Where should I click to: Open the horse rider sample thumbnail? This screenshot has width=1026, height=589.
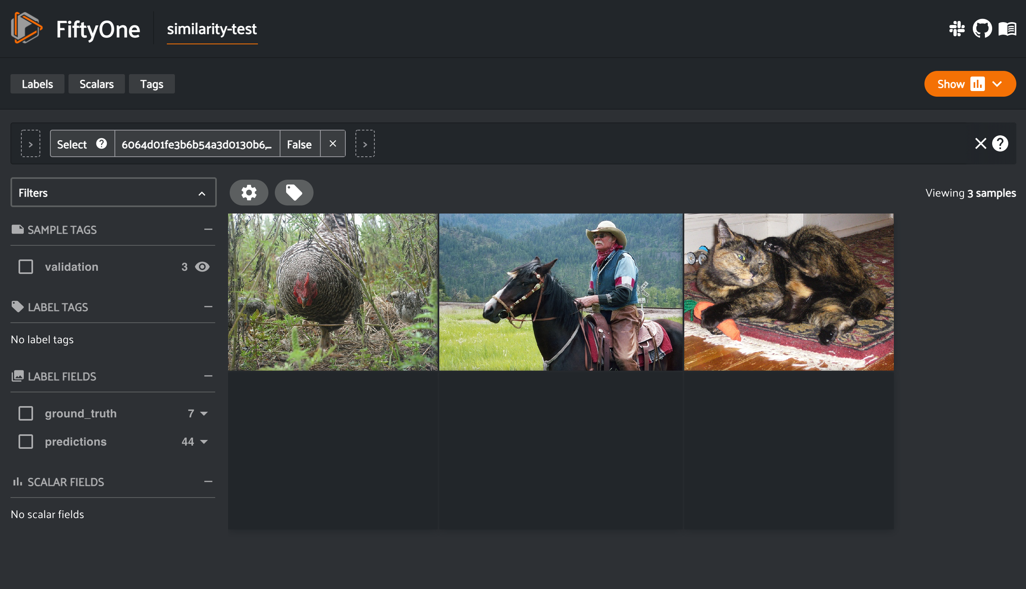click(x=560, y=292)
